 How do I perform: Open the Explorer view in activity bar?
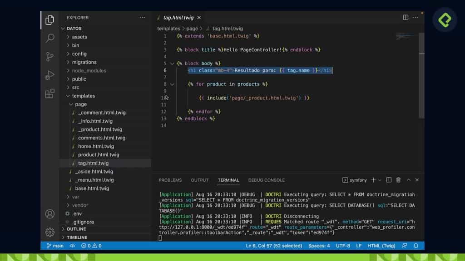coord(49,20)
